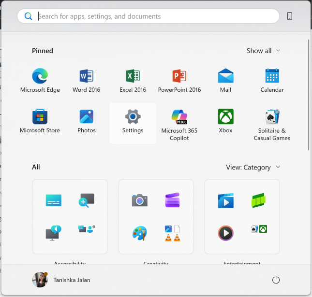The width and height of the screenshot is (312, 297).
Task: Open Movies & TV in Entertainment group
Action: pos(225,200)
